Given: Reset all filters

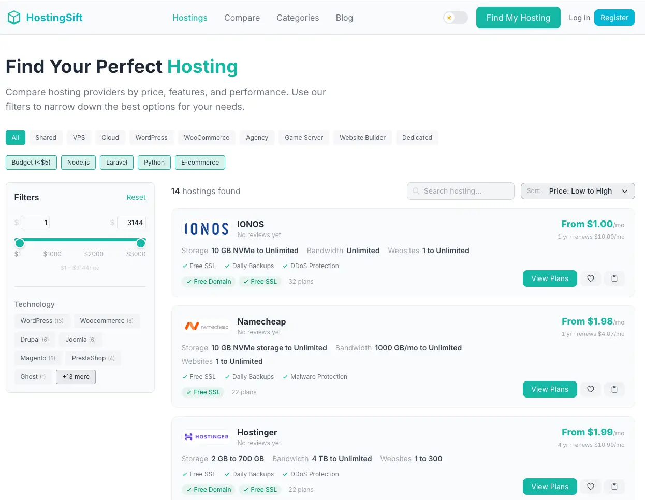Looking at the screenshot, I should [136, 197].
